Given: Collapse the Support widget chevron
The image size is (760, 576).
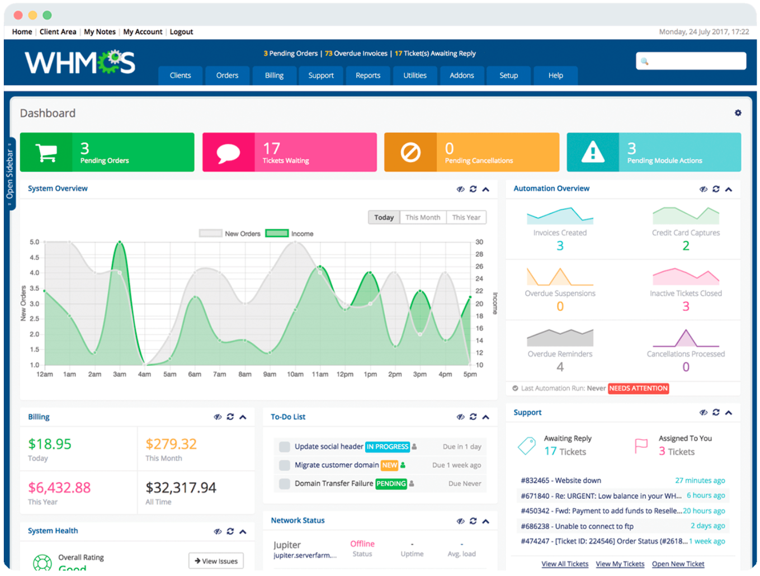Looking at the screenshot, I should pyautogui.click(x=729, y=413).
